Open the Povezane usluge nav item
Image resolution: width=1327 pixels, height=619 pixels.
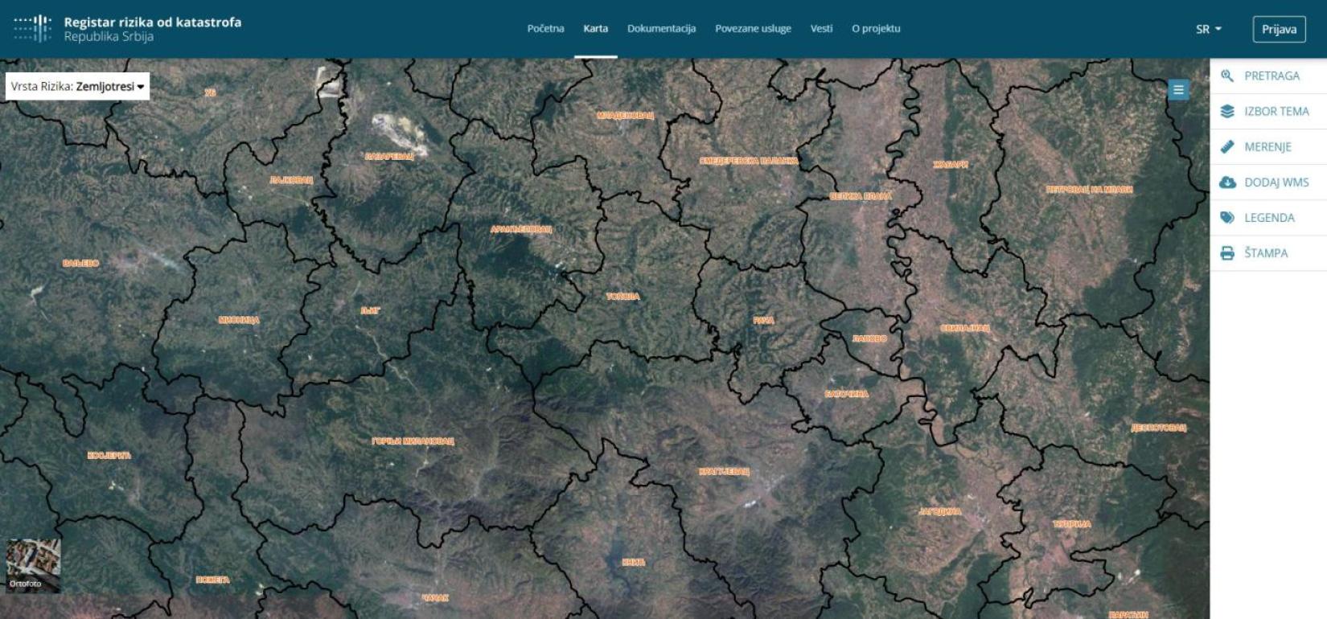[x=753, y=28]
